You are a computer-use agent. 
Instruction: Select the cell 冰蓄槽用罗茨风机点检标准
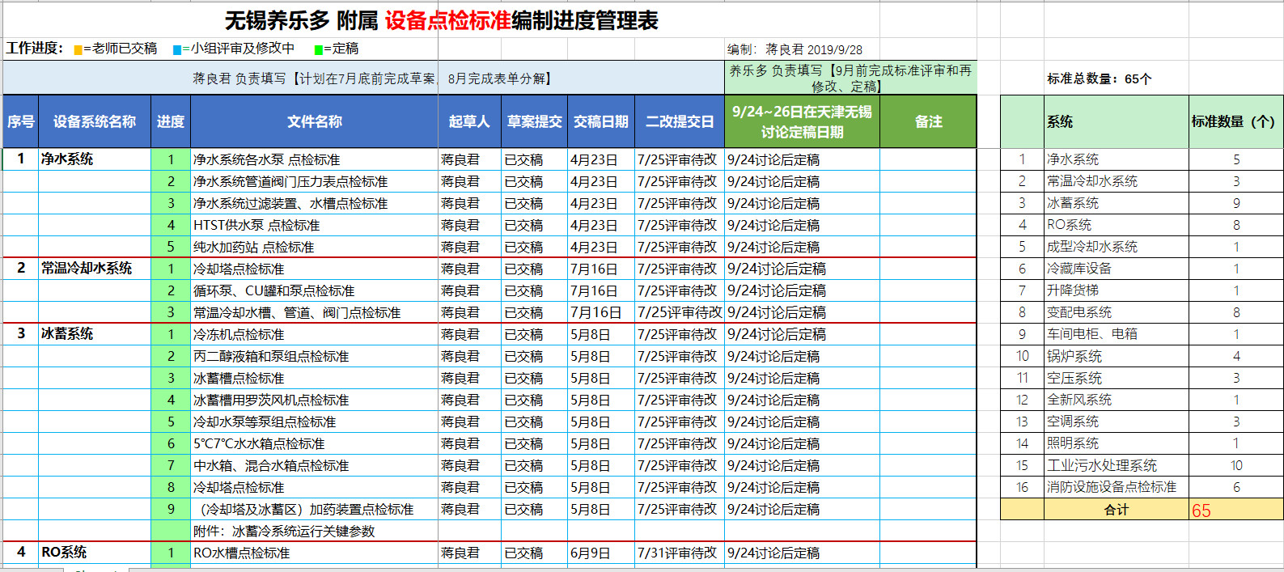coord(315,400)
